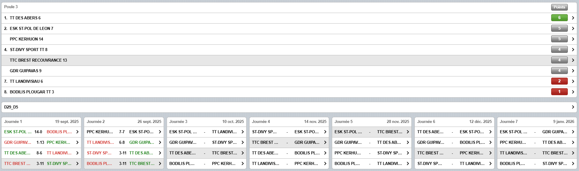Click arrow for Journée 2 match scored 6-8

tap(160, 142)
